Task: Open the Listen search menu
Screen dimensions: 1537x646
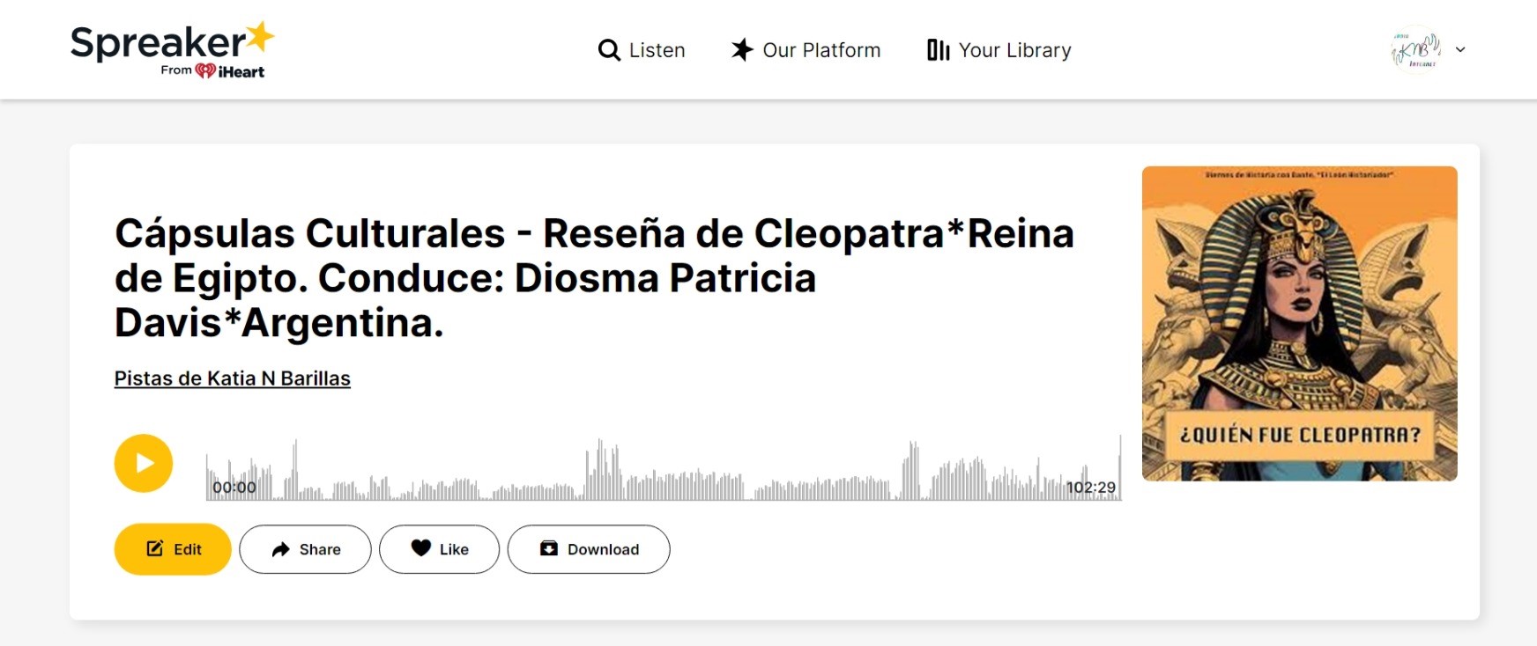Action: tap(642, 50)
